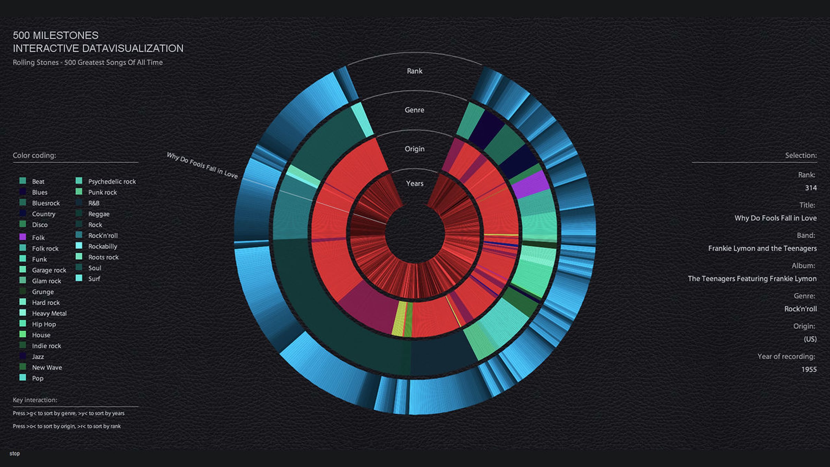830x467 pixels.
Task: Click the Frankie Lymon and the Teenagers text
Action: 762,248
